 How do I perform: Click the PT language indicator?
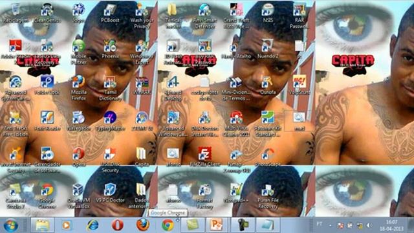(x=319, y=224)
